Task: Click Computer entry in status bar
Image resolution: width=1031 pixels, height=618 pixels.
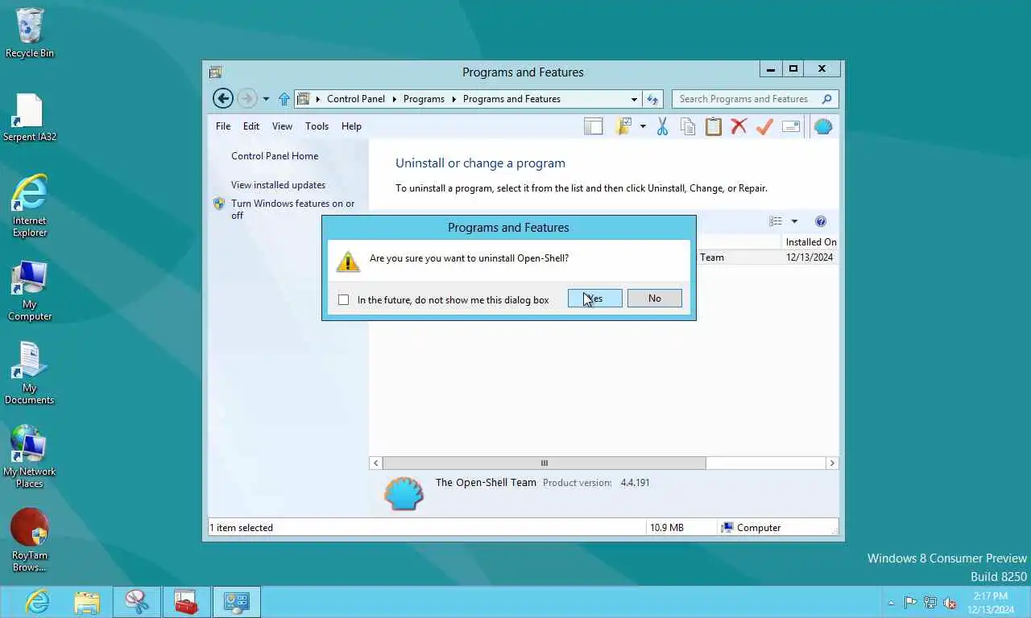Action: (x=751, y=528)
